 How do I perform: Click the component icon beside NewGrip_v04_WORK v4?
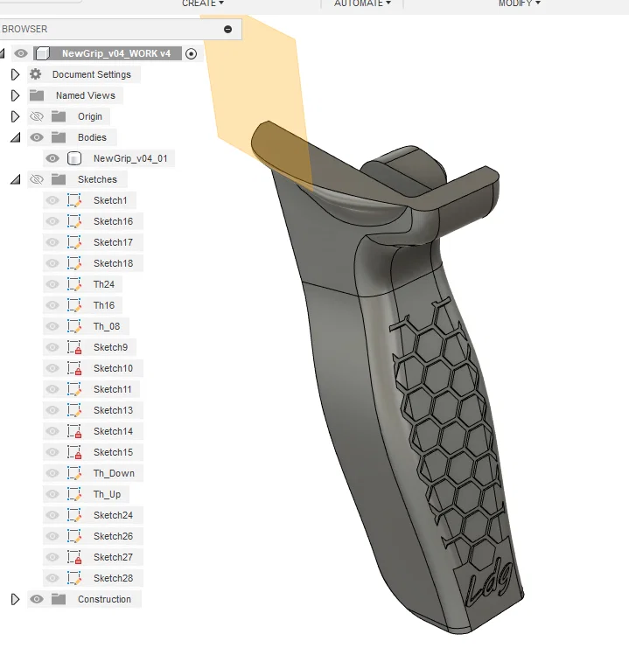pos(42,53)
